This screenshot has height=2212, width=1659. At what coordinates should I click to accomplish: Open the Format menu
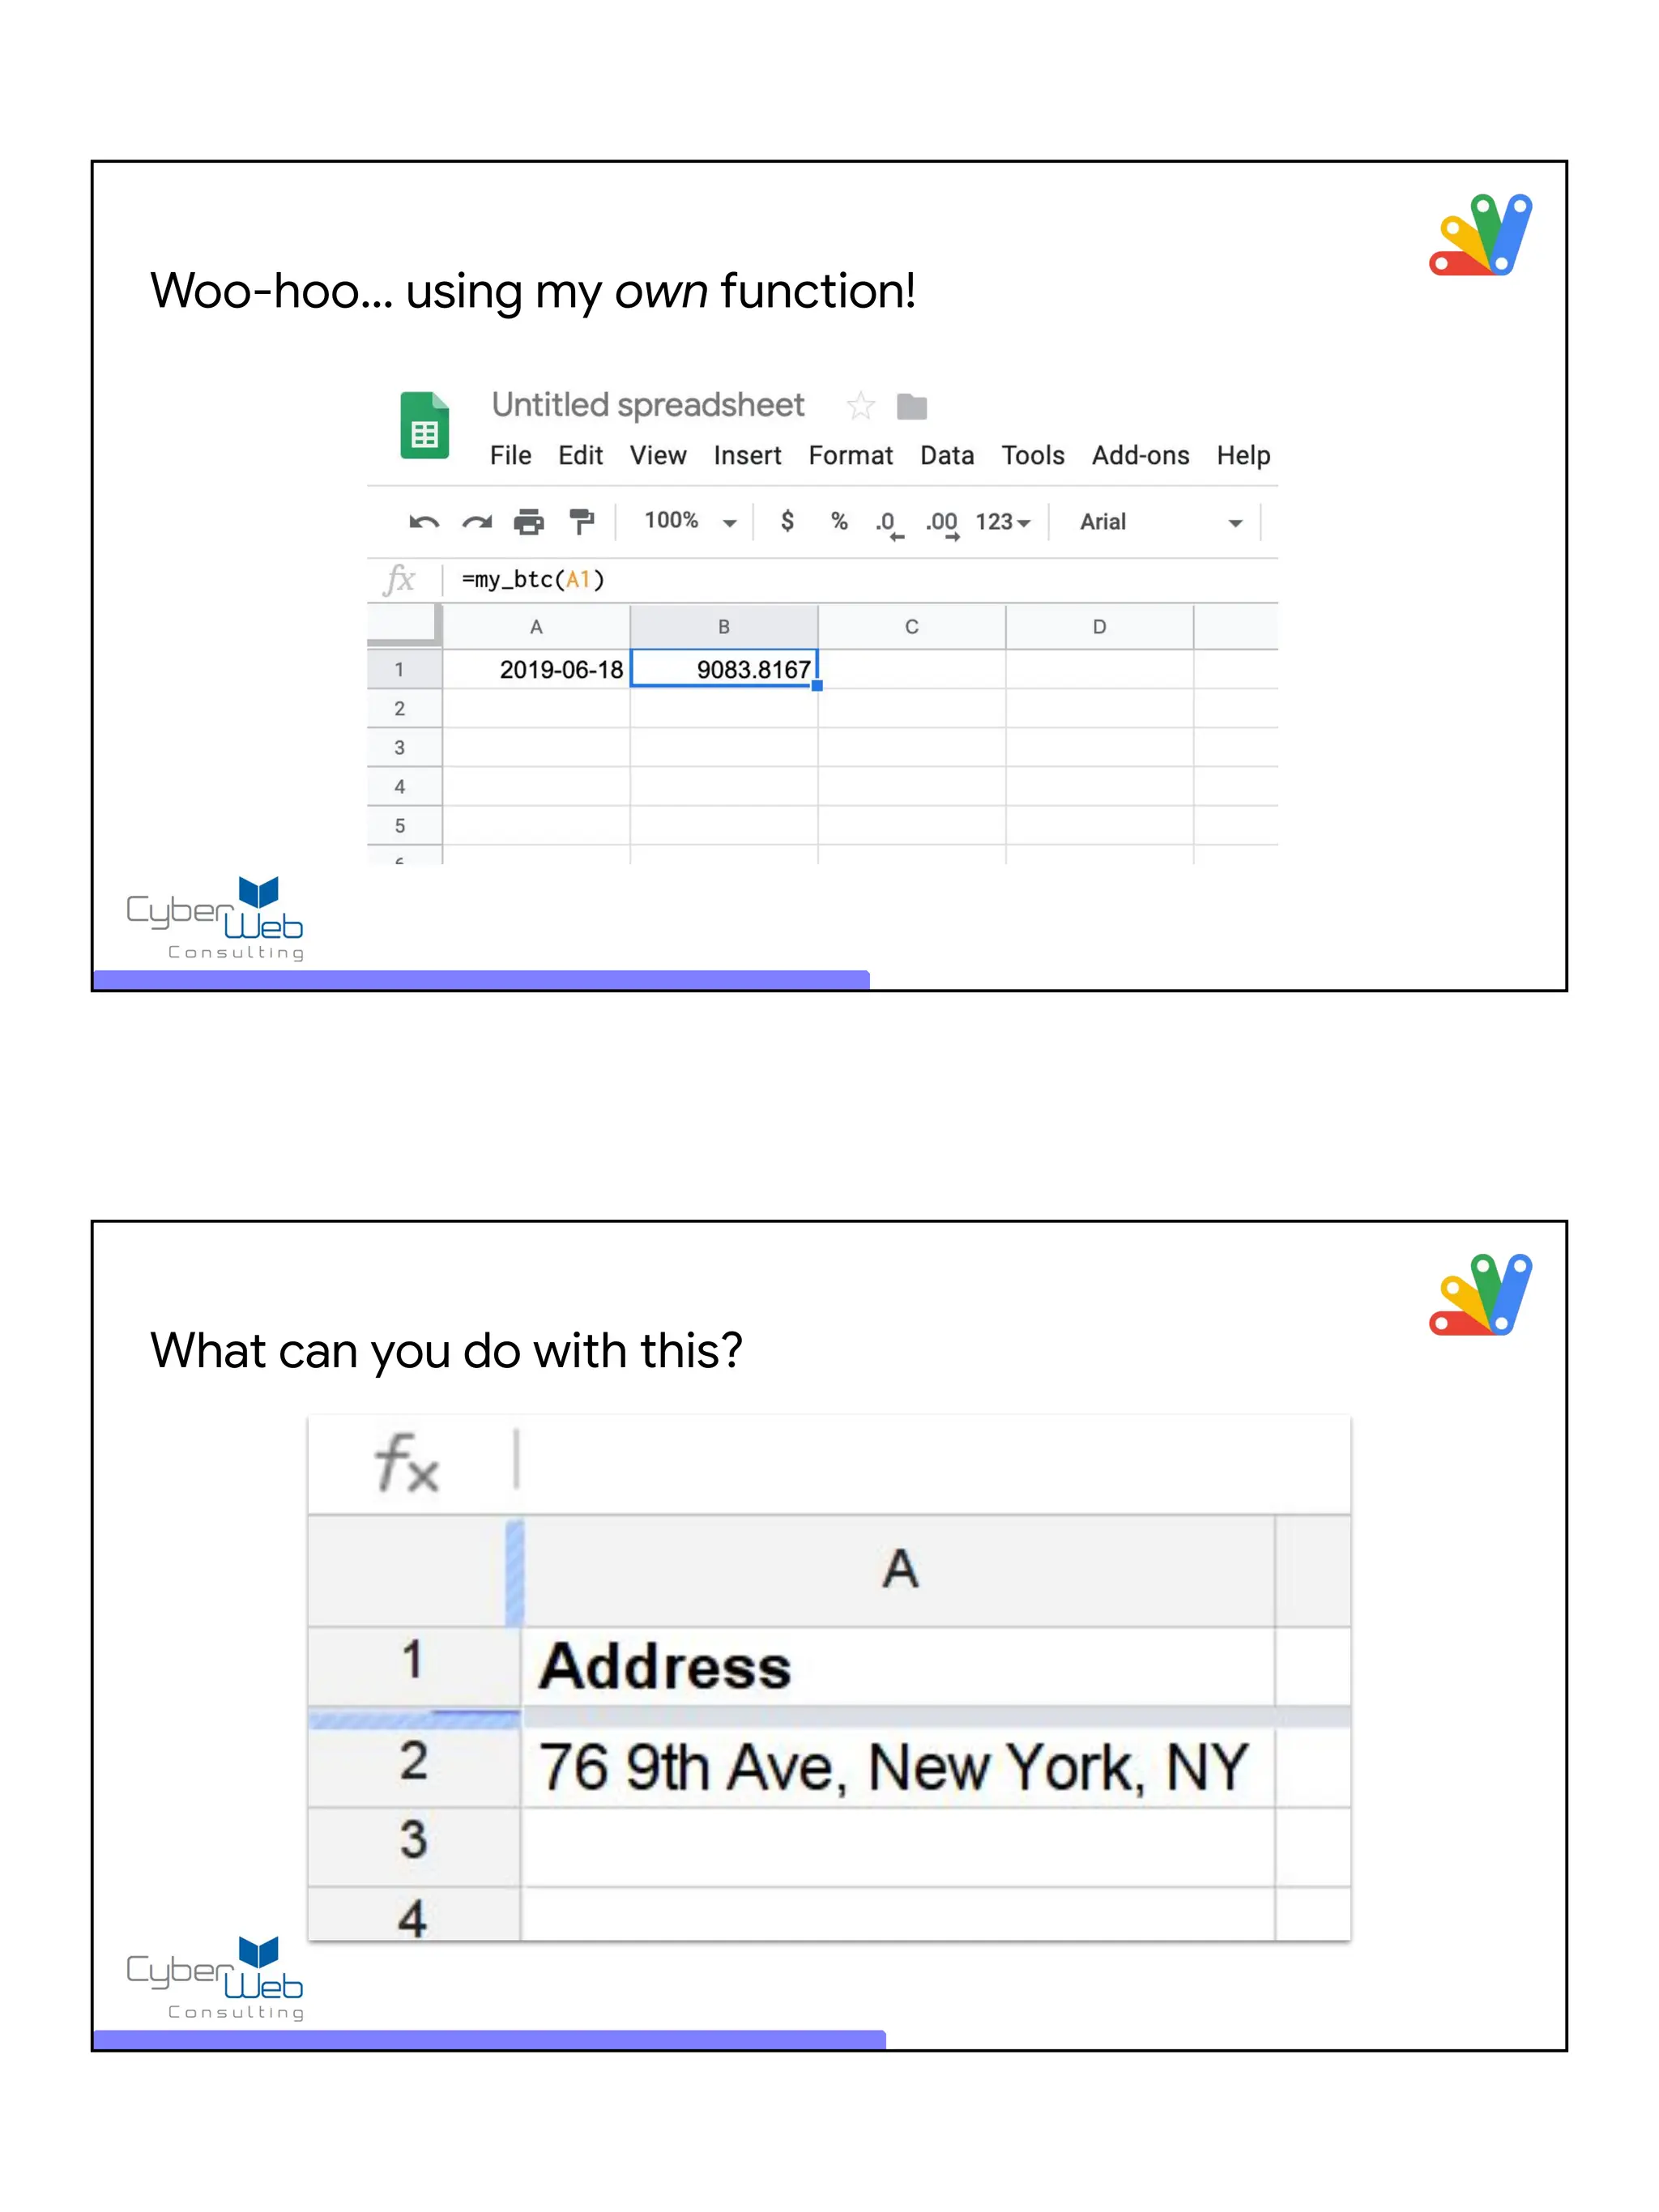(x=850, y=455)
